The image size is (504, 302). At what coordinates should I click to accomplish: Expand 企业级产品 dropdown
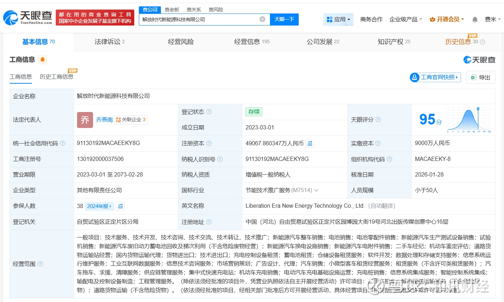[x=406, y=19]
